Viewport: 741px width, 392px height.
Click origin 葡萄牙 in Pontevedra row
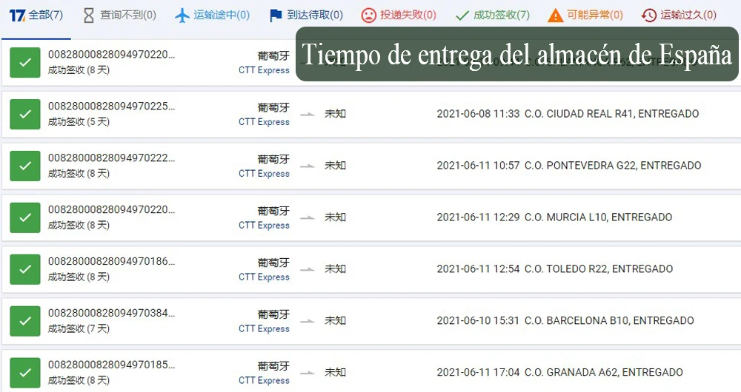click(273, 159)
